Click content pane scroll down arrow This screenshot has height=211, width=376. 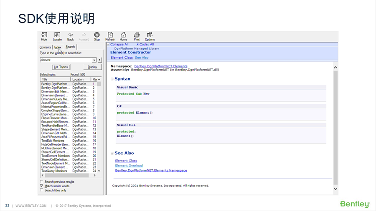pyautogui.click(x=335, y=189)
